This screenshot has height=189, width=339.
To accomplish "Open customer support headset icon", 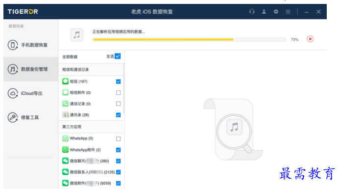I will [252, 11].
